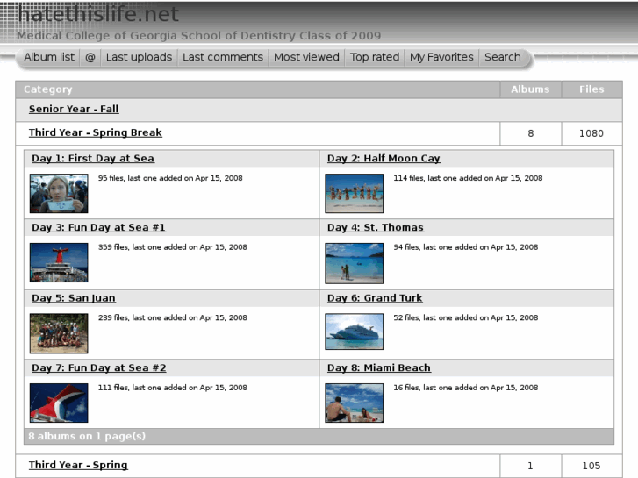
Task: View My Favorites
Action: [441, 57]
